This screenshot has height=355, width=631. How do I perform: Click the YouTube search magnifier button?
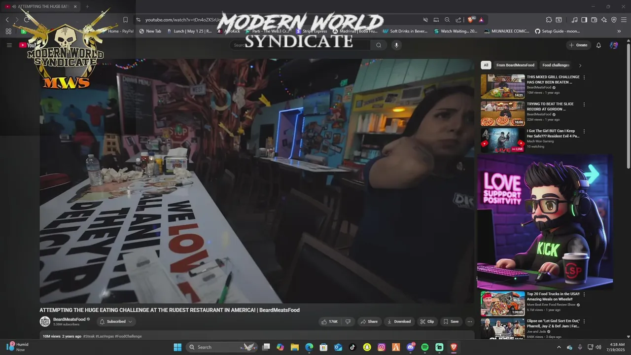click(x=379, y=45)
